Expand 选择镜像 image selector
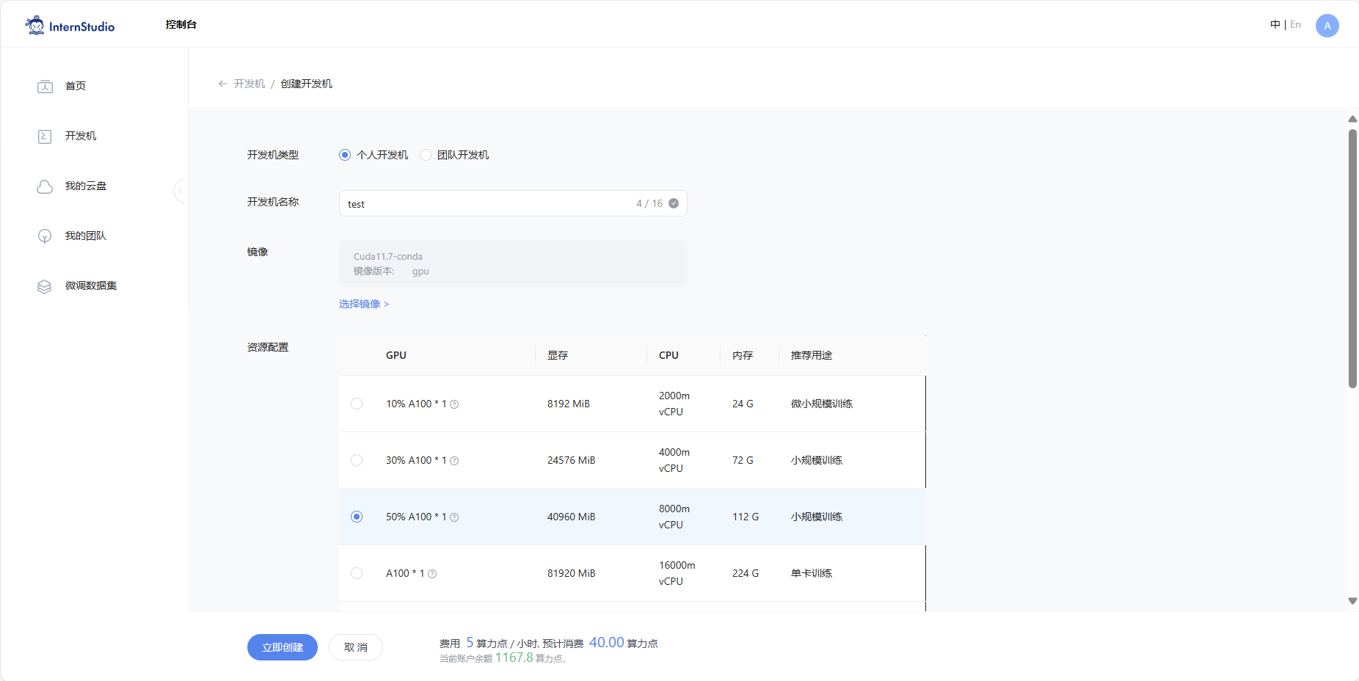The height and width of the screenshot is (681, 1359). (x=363, y=304)
